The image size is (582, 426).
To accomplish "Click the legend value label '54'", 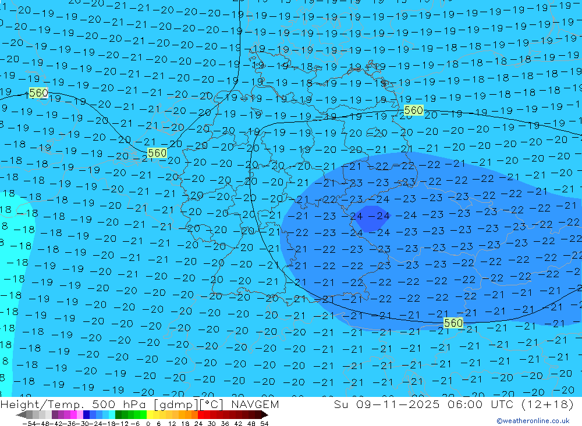I will (x=264, y=424).
